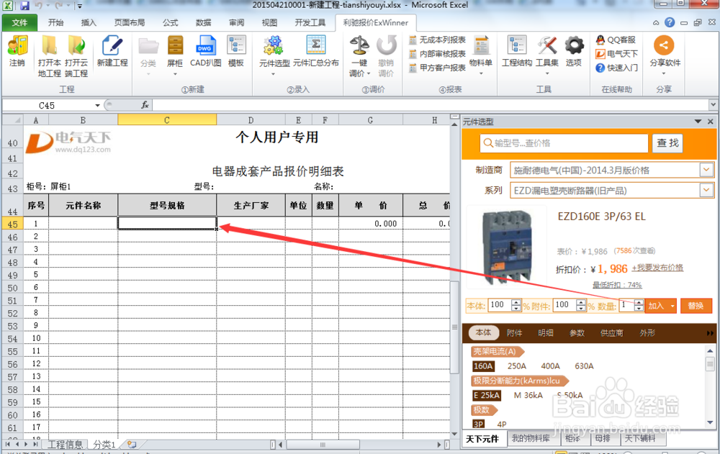
Task: Click the 数量 quantity spinner arrows
Action: tap(639, 305)
